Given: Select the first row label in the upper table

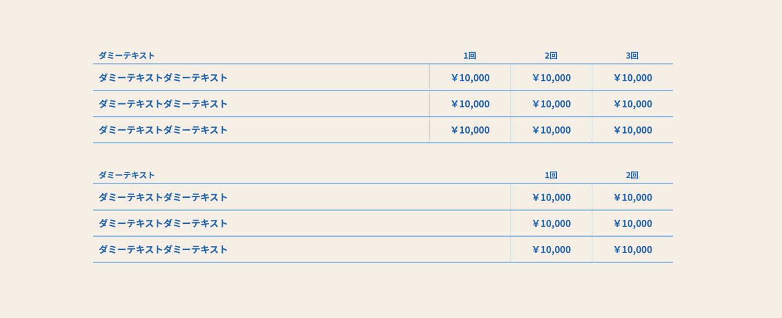Looking at the screenshot, I should click(x=163, y=78).
